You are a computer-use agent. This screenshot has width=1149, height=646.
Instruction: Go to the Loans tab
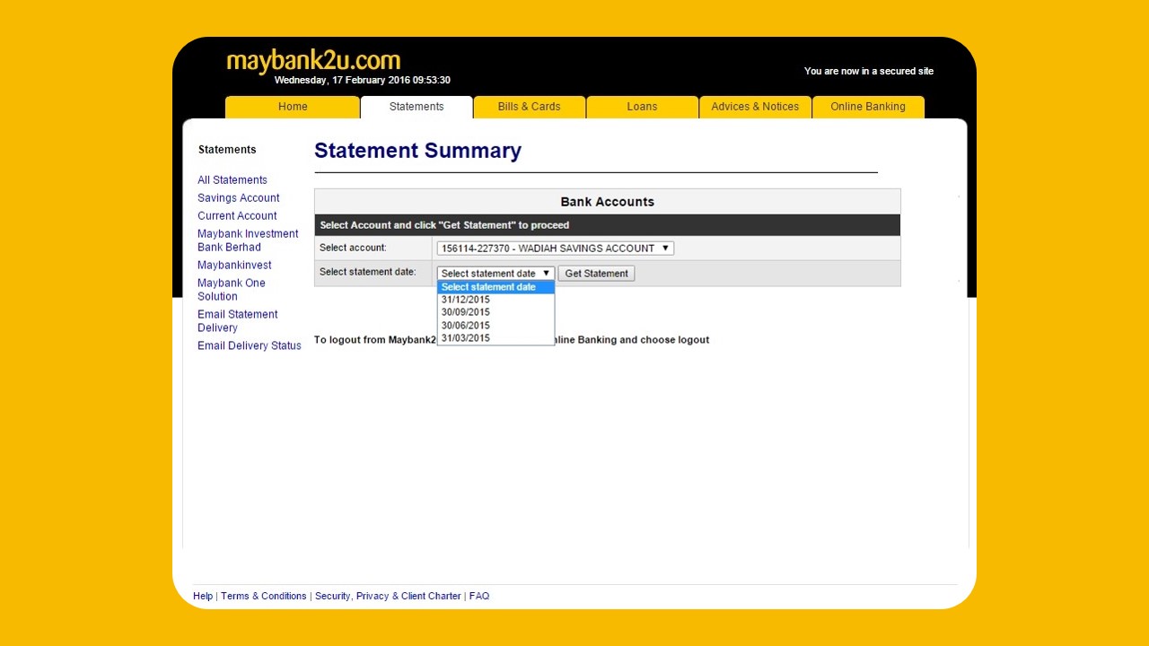642,107
